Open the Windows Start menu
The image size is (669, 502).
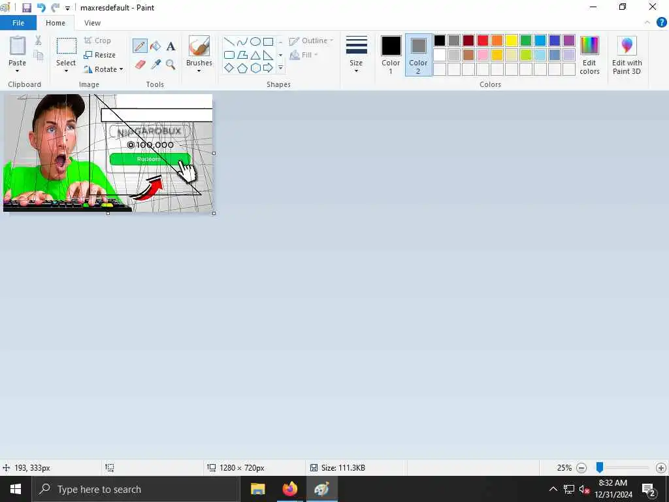click(x=16, y=489)
